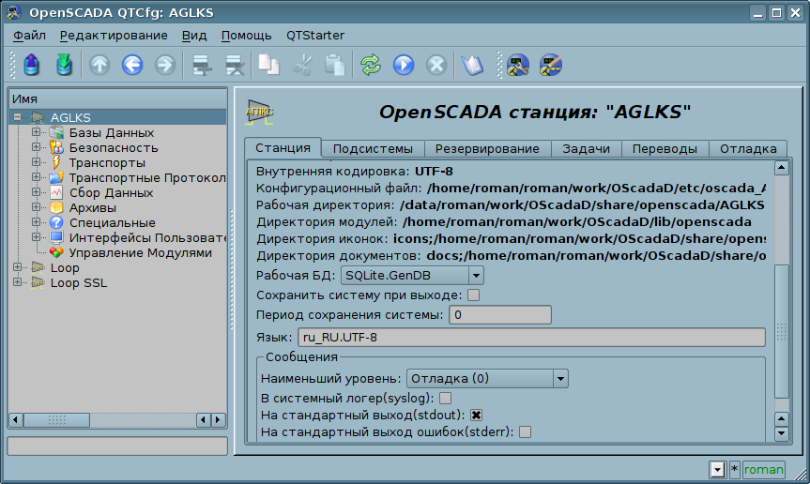Image resolution: width=810 pixels, height=484 pixels.
Task: Open the manual book icon
Action: [x=471, y=65]
